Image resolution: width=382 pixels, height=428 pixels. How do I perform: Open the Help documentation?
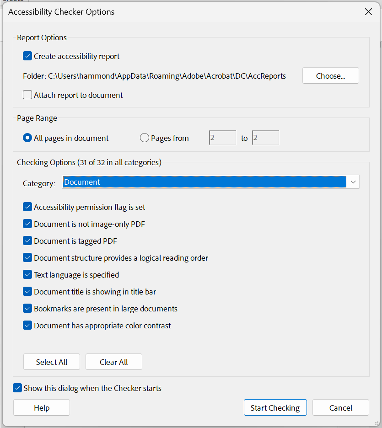point(41,407)
